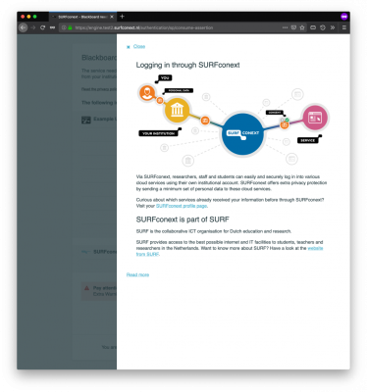Viewport: 367px width, 392px height.
Task: Open the website from SURF link
Action: pos(230,251)
